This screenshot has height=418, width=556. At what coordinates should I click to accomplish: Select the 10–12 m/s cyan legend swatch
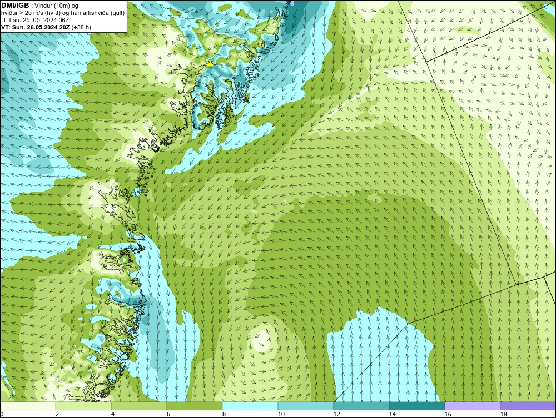306,406
